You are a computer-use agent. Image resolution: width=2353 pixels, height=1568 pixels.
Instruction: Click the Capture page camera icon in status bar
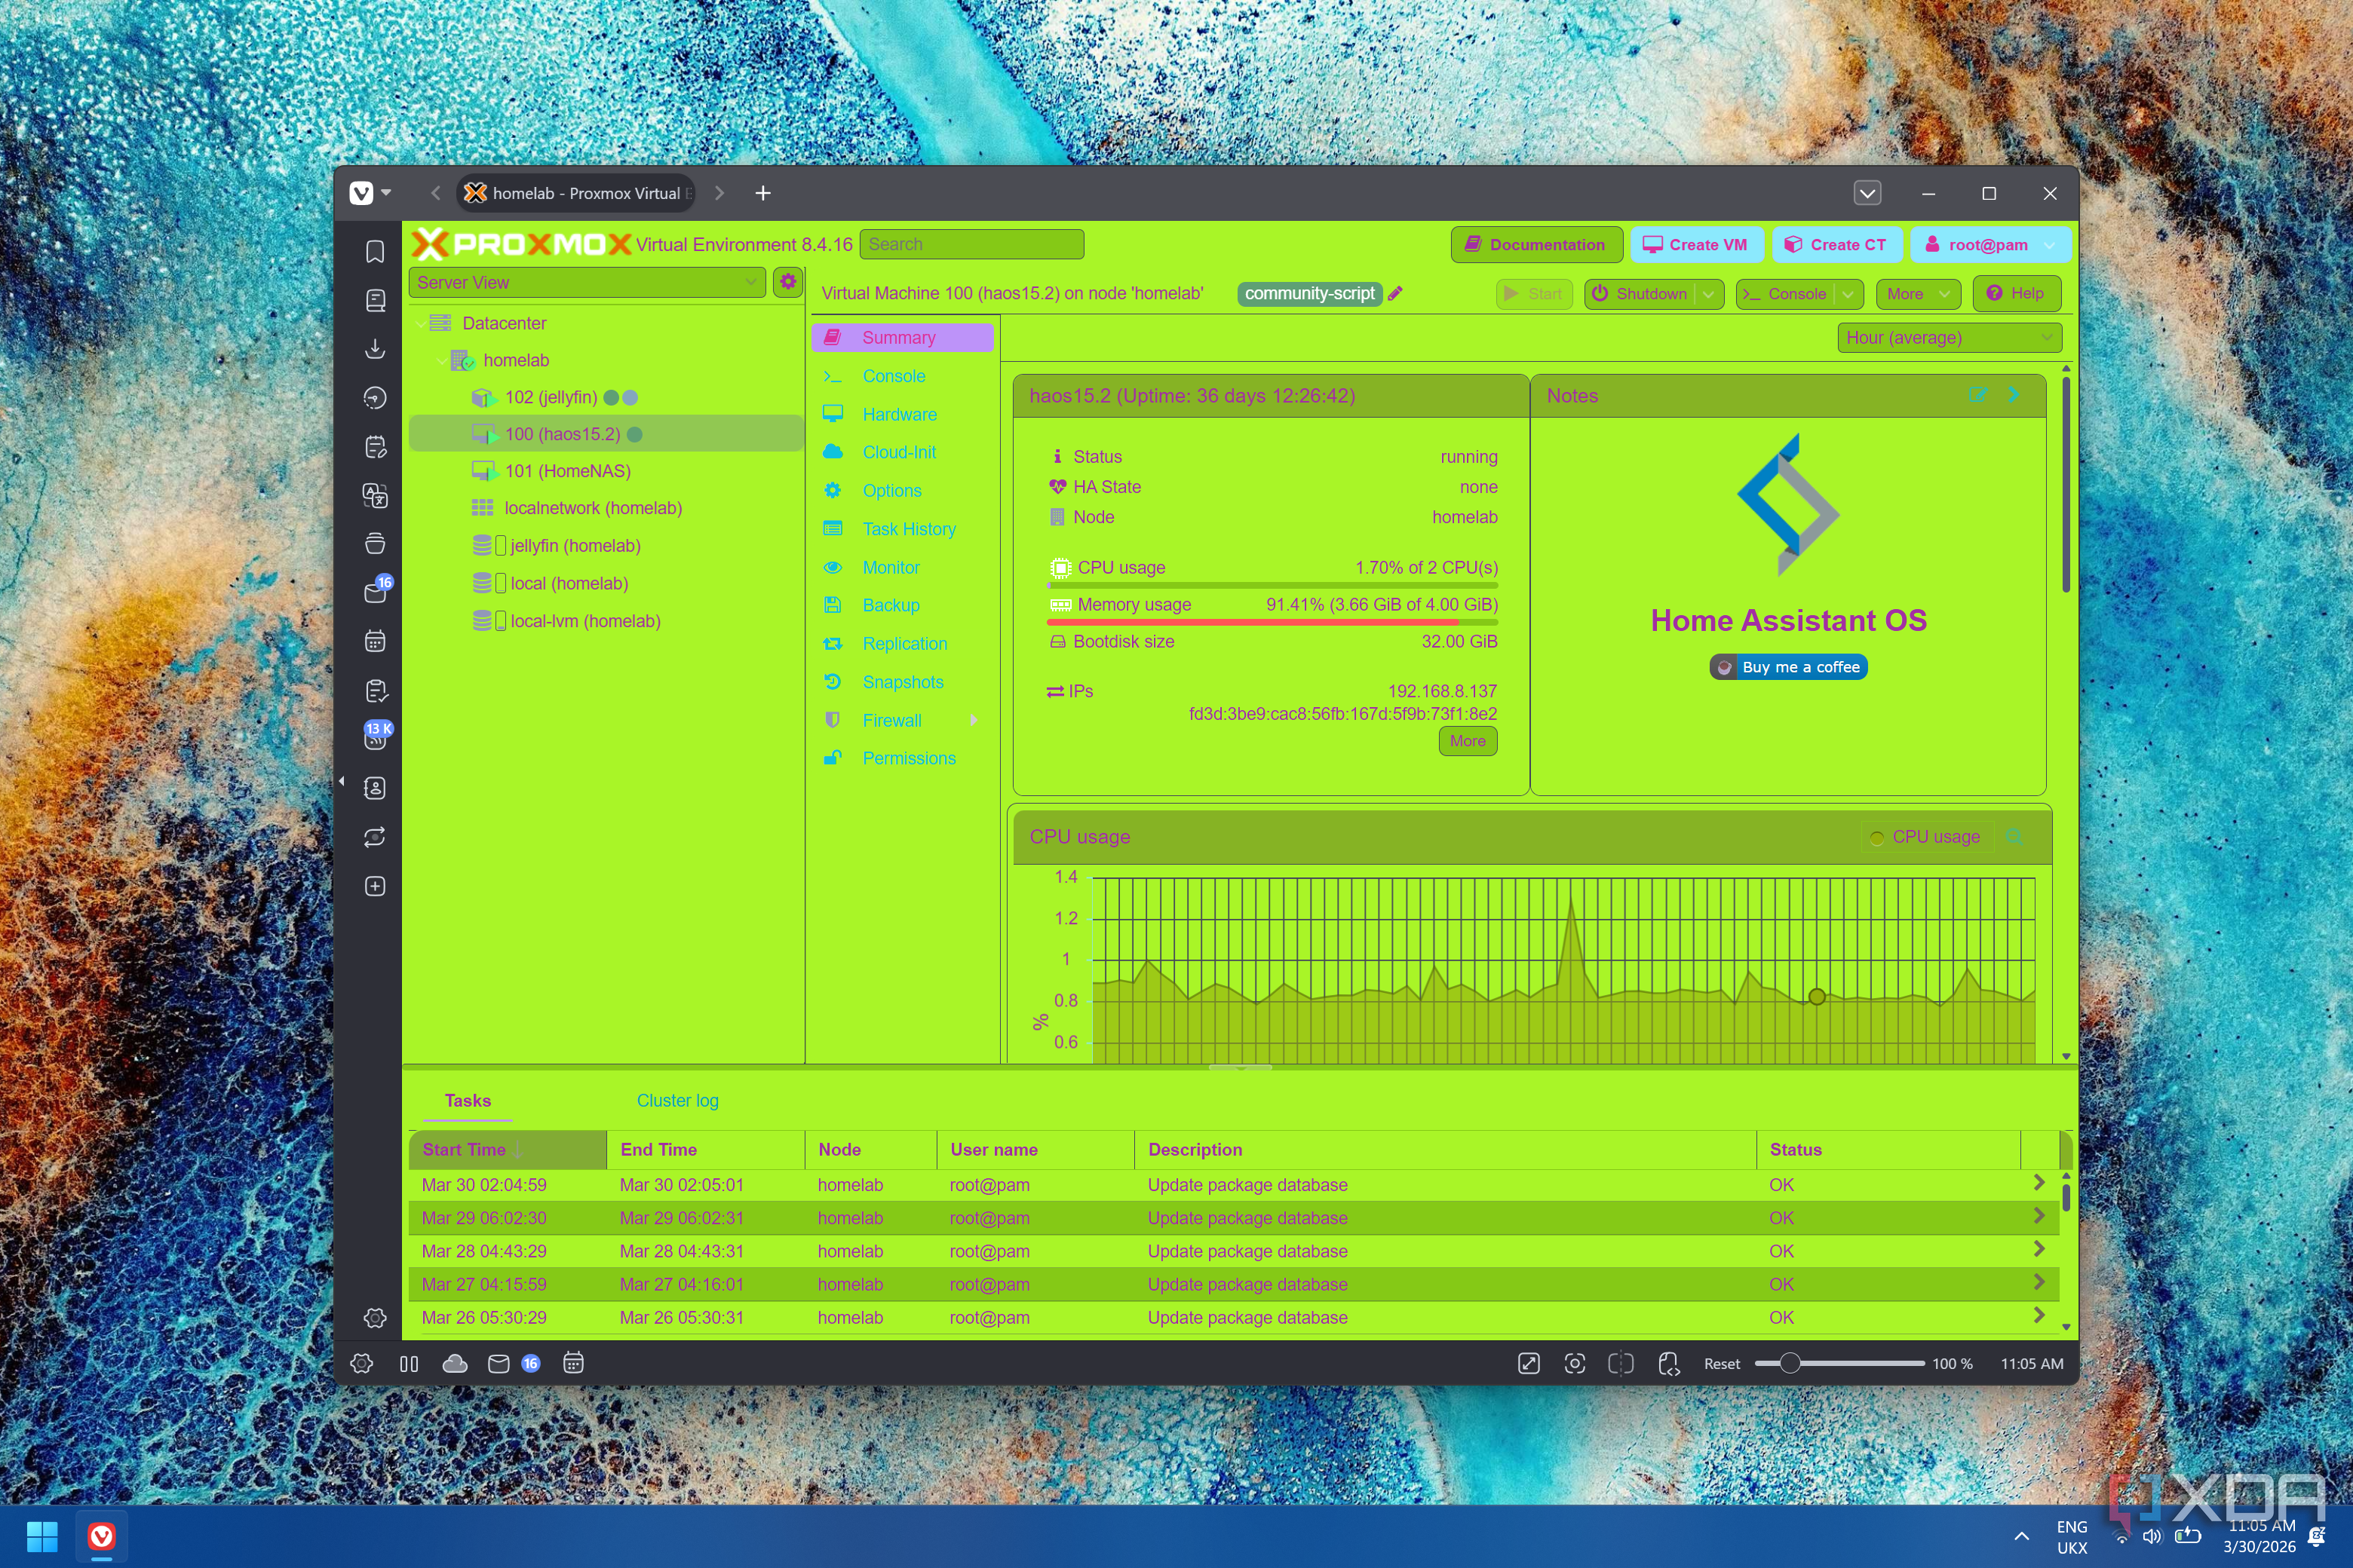point(1574,1363)
